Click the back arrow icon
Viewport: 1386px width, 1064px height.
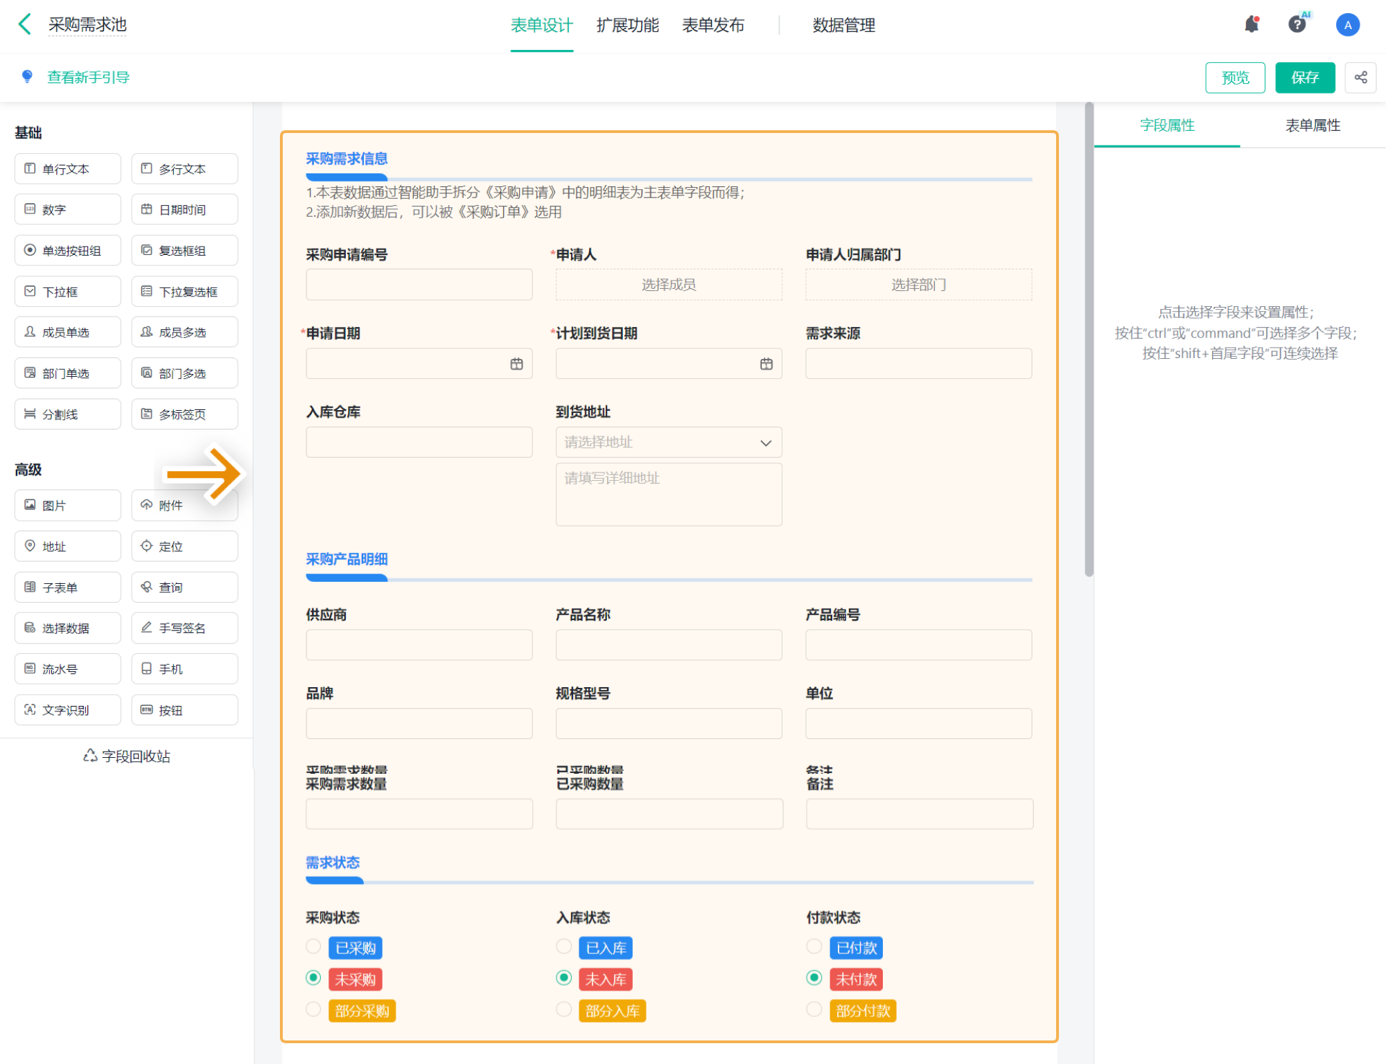(25, 24)
